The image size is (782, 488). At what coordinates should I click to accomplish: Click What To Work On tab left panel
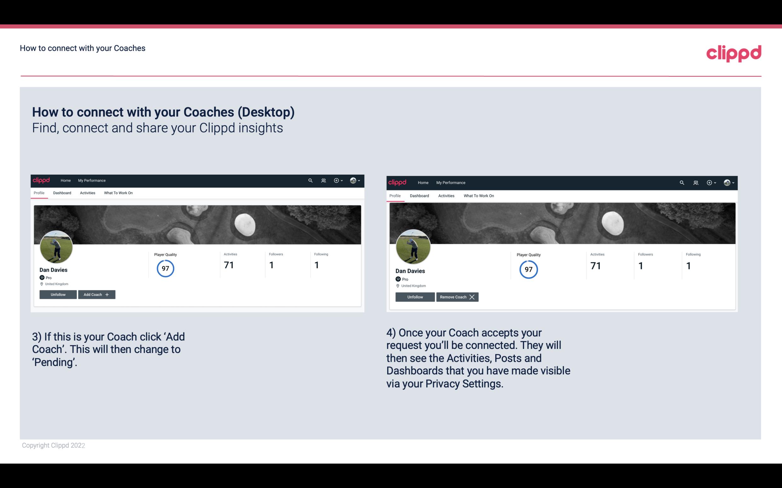[118, 193]
